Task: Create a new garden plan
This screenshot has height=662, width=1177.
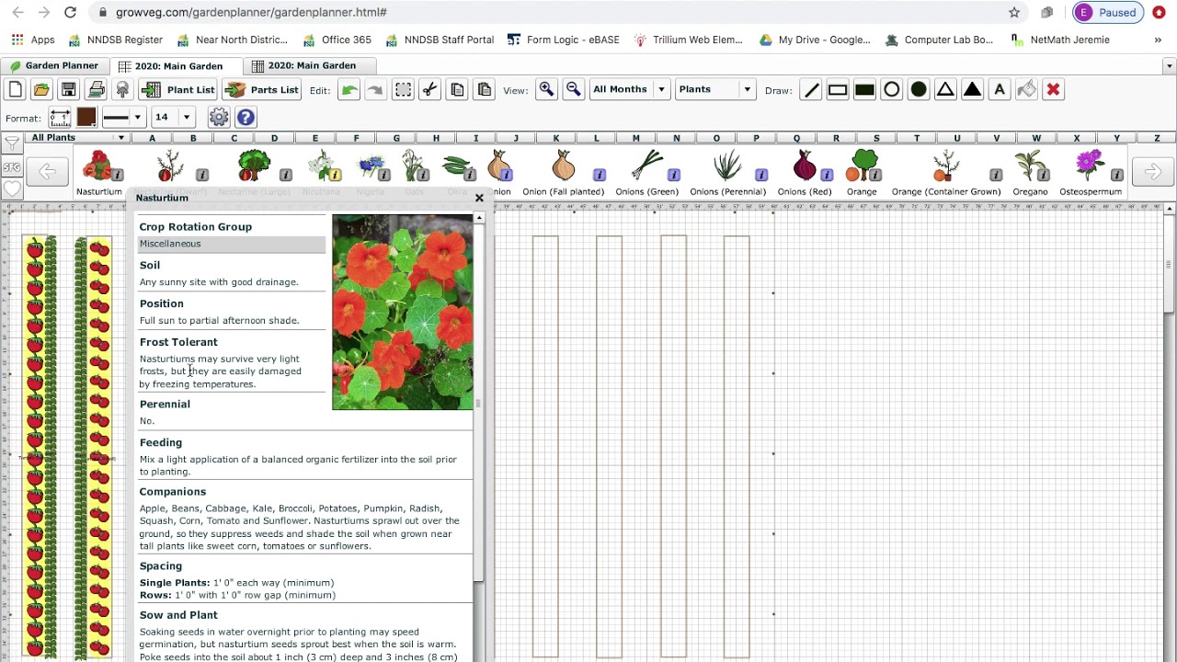Action: (15, 89)
